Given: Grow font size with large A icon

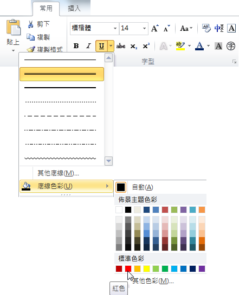Looking at the screenshot, I should 155,28.
